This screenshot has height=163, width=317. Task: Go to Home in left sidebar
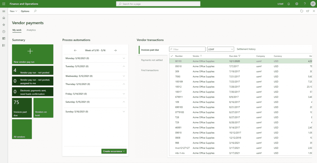coord(4,18)
